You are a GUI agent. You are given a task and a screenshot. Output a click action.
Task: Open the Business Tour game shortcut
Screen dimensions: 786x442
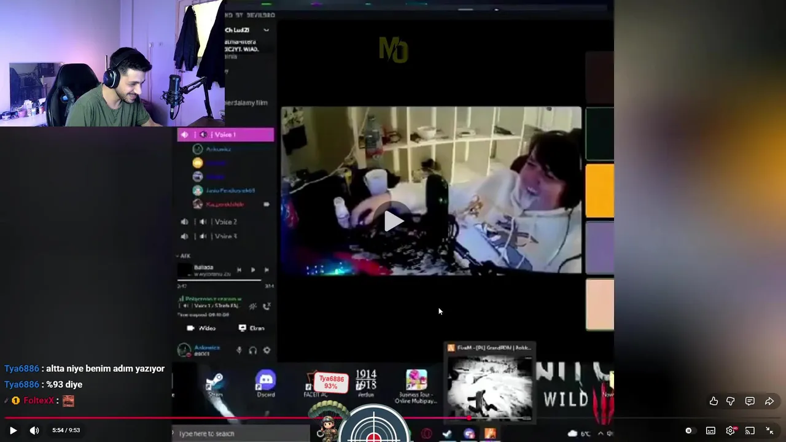click(x=416, y=386)
